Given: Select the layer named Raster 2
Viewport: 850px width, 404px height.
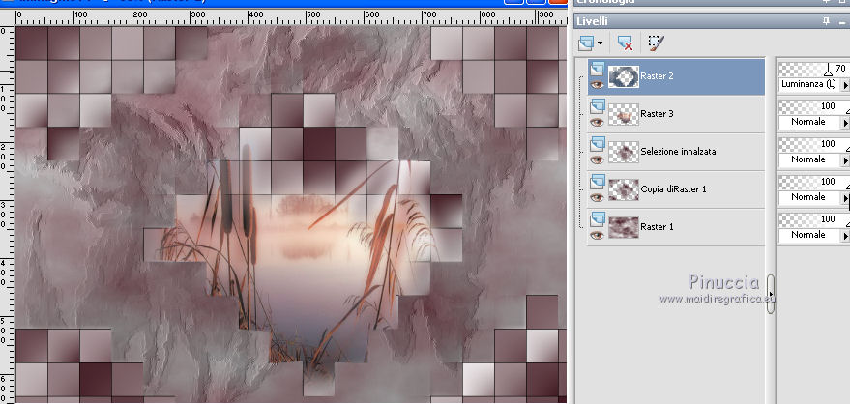Looking at the screenshot, I should (x=657, y=76).
